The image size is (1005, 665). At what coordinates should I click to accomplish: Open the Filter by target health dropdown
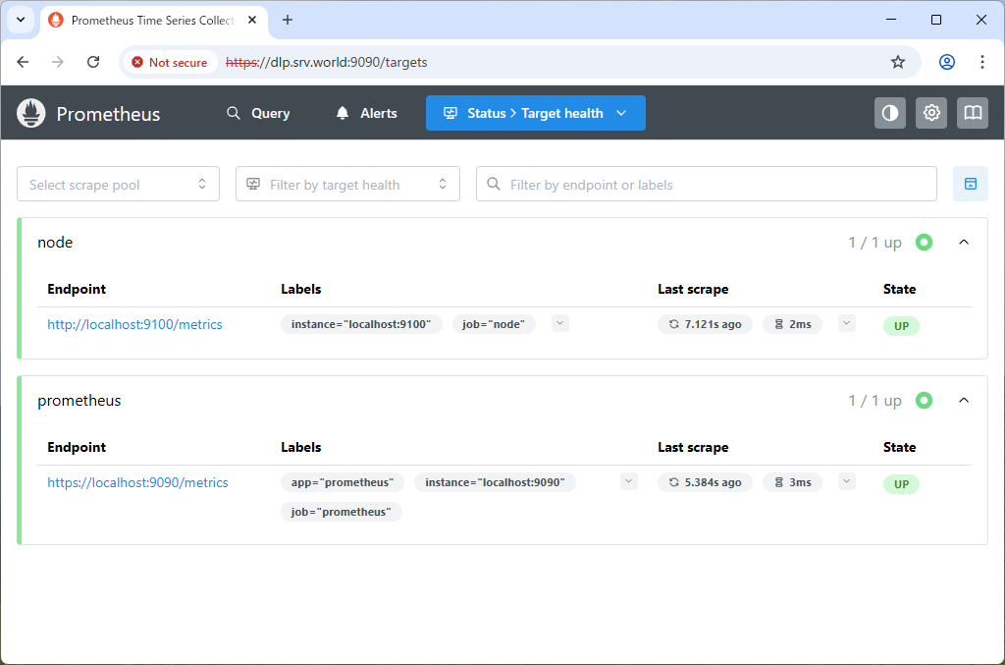coord(347,184)
